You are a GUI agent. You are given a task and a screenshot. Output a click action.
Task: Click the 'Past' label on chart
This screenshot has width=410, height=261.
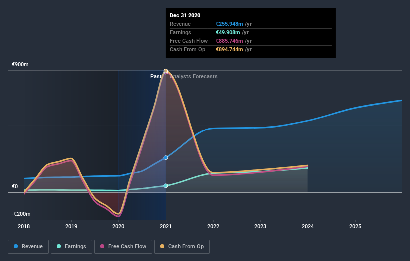click(x=156, y=76)
